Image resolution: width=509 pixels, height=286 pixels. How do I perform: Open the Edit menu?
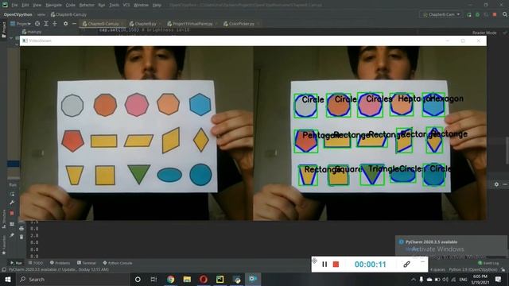[x=25, y=6]
